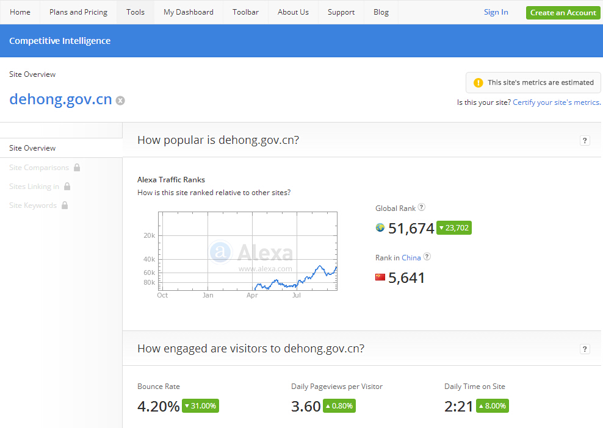603x428 pixels.
Task: Click the 'Daily Pageviews per Visitor' label
Action: (x=337, y=387)
